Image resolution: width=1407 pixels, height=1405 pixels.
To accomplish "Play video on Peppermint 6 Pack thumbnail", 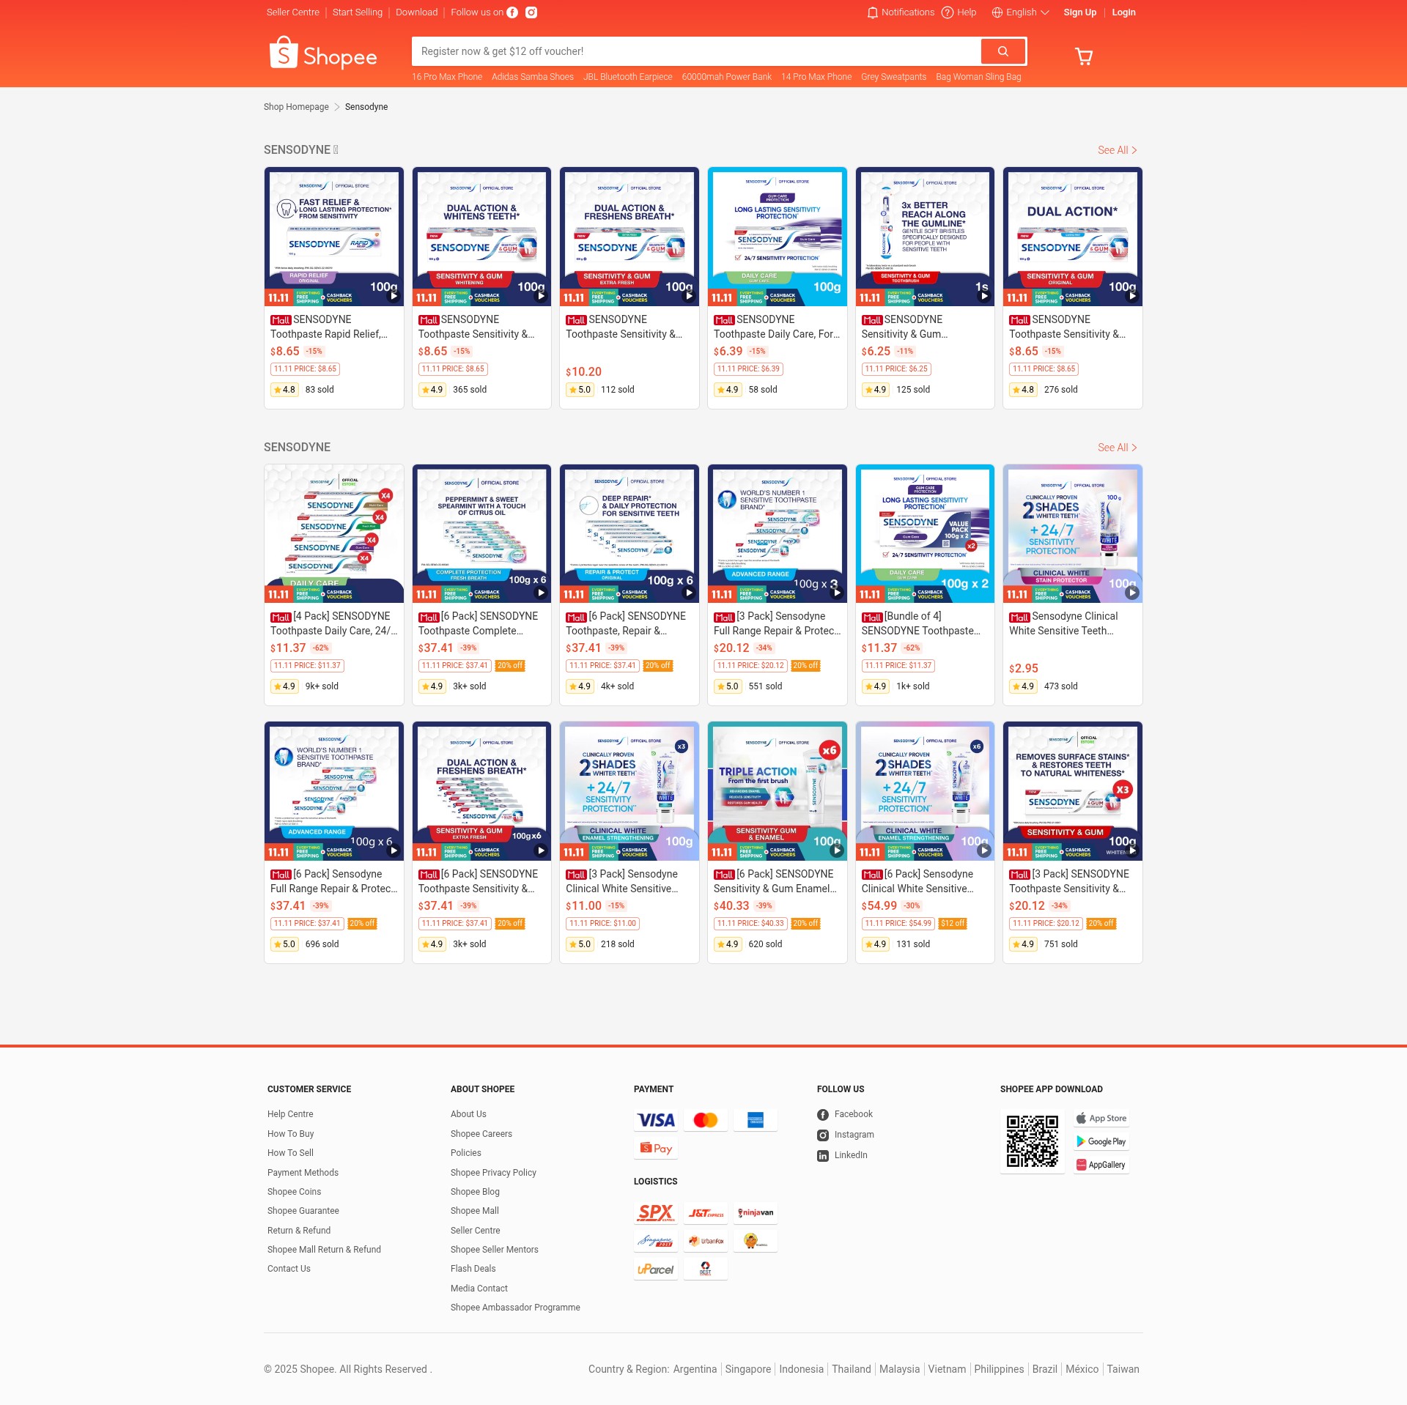I will click(x=541, y=593).
